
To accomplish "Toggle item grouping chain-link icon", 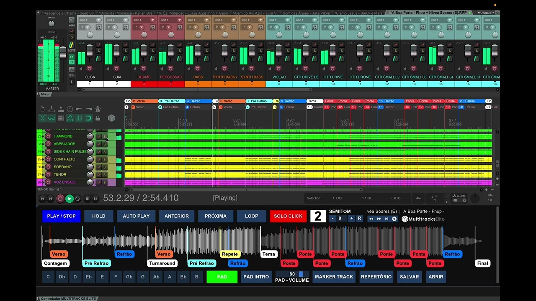I will coord(52,118).
